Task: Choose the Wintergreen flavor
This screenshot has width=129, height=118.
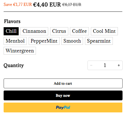Action: pyautogui.click(x=20, y=51)
